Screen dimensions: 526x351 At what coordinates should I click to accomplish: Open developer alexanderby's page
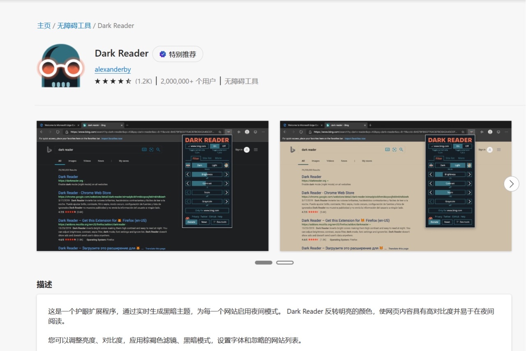[113, 69]
